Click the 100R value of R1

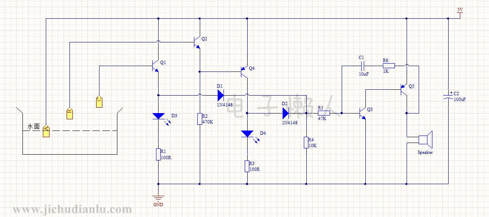[166, 158]
